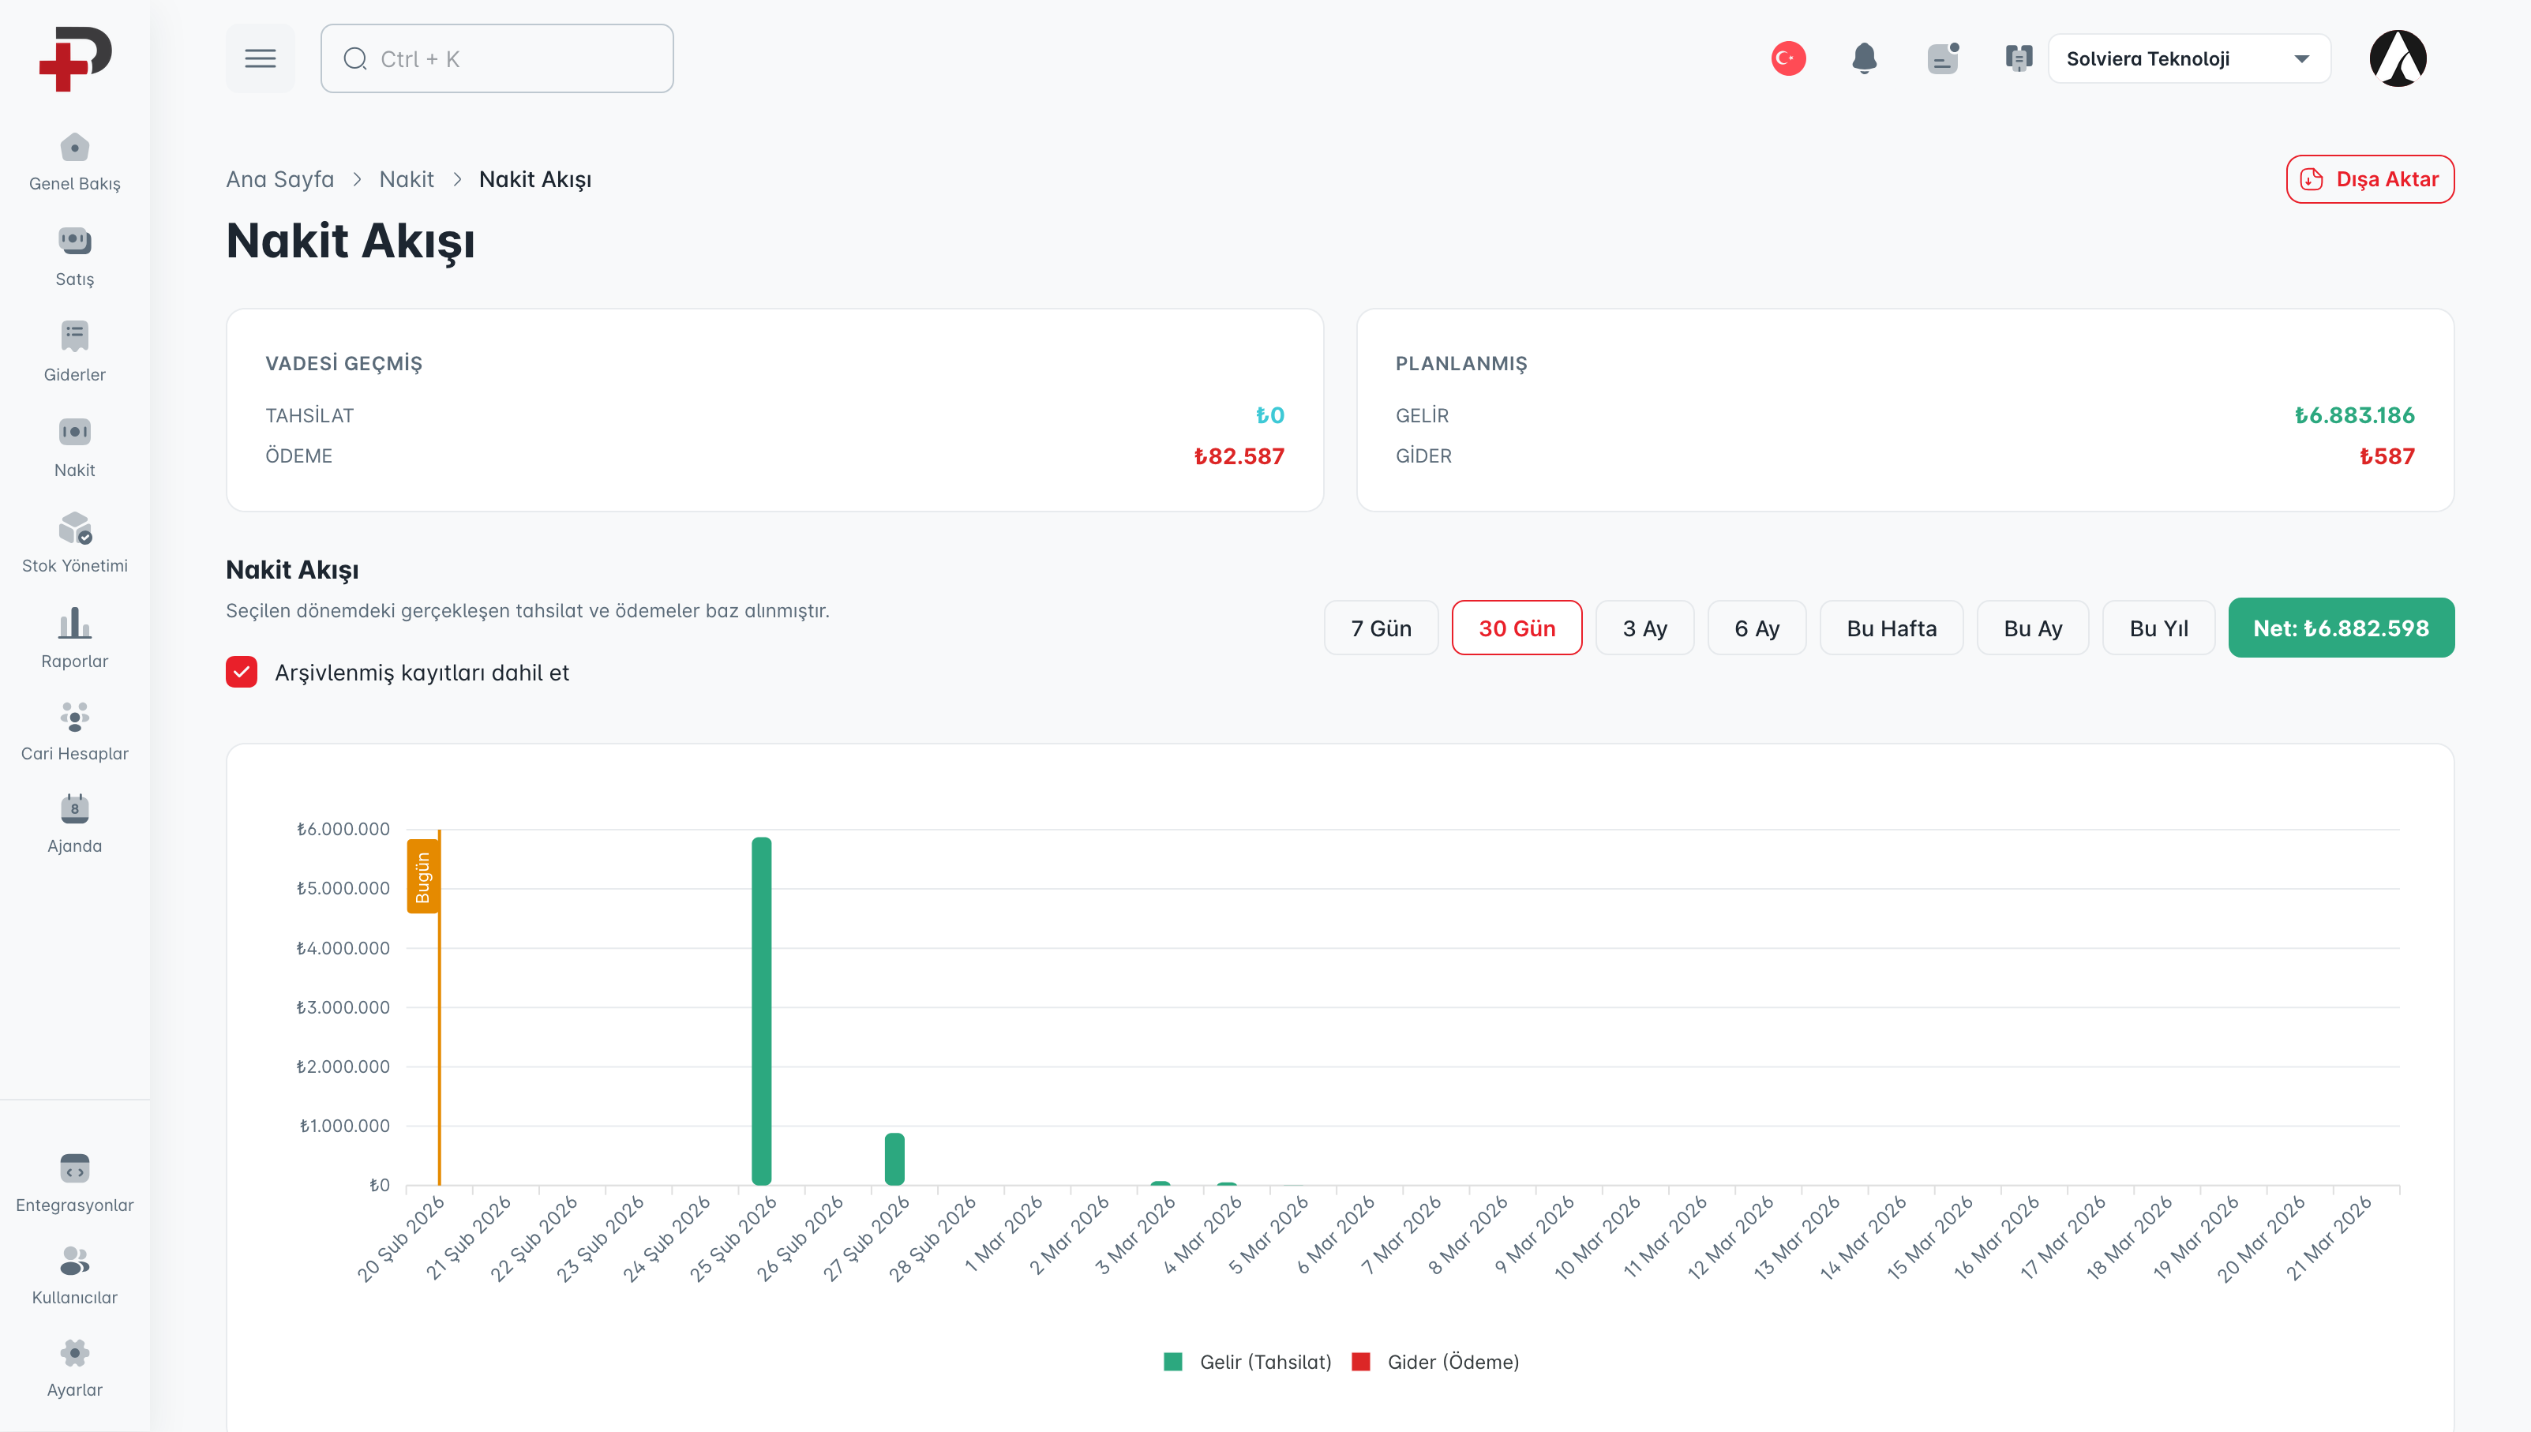Open the Ajanda calendar

tap(73, 823)
